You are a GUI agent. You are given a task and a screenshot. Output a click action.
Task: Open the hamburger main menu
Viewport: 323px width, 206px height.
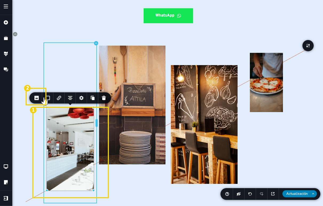pos(6,6)
